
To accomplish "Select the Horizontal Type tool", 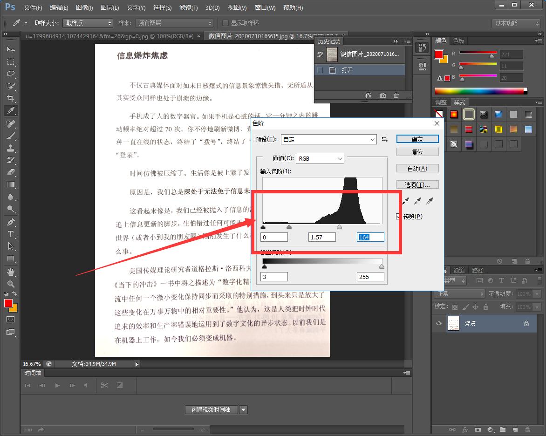I will 11,234.
